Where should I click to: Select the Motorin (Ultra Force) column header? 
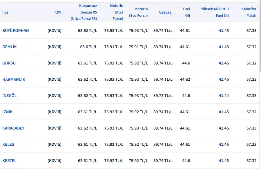coord(117,12)
